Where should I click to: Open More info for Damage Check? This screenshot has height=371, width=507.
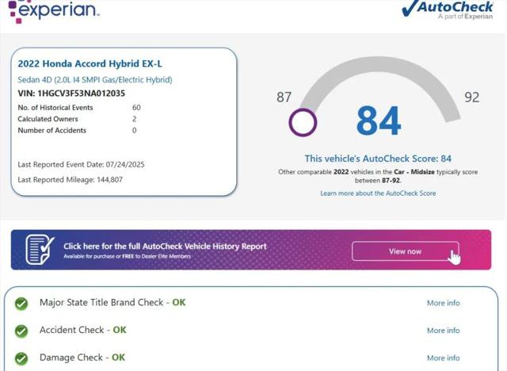[x=444, y=358]
